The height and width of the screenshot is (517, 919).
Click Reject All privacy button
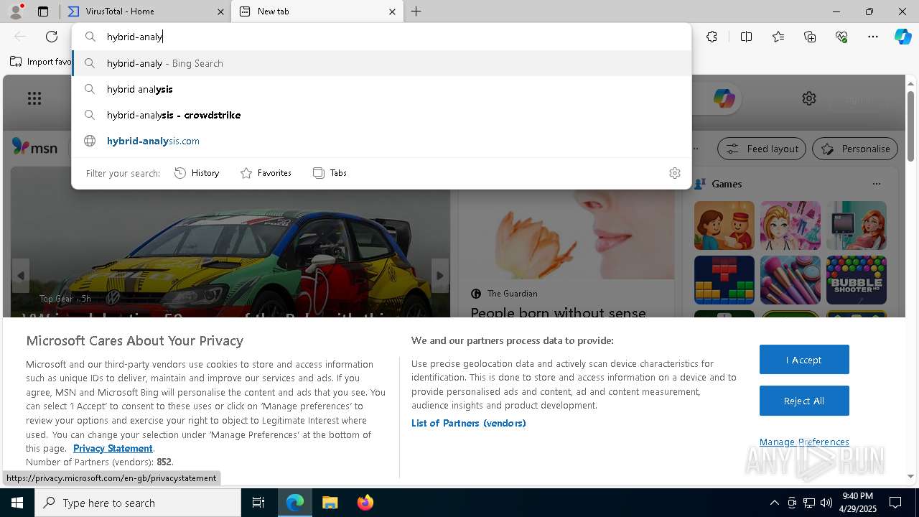(804, 401)
